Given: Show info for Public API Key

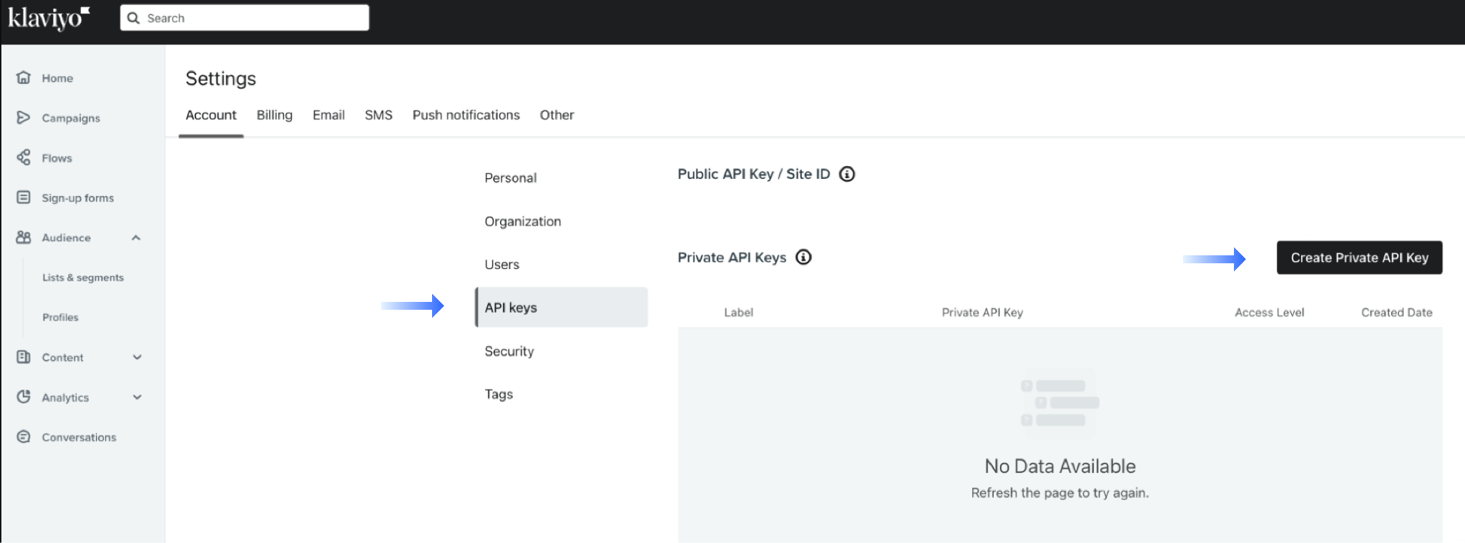Looking at the screenshot, I should tap(847, 174).
